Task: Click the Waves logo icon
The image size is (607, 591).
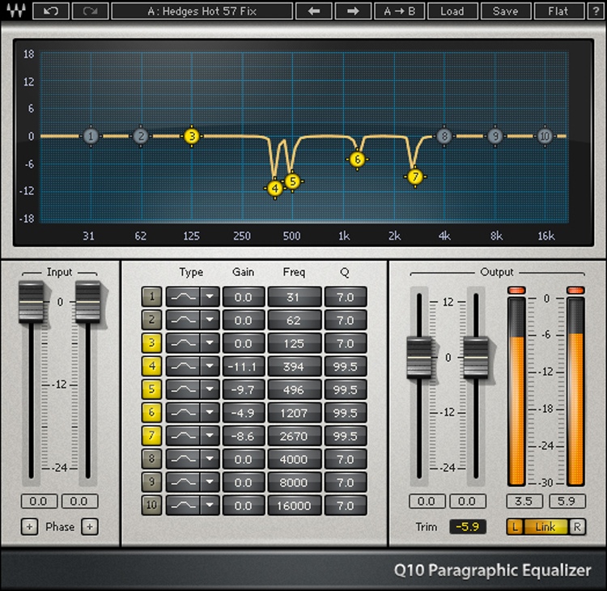Action: tap(17, 11)
